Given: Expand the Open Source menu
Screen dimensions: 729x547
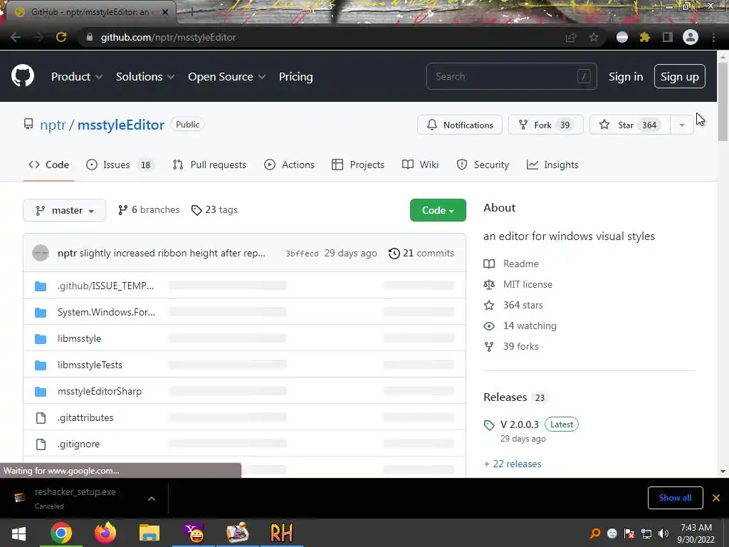Looking at the screenshot, I should click(x=227, y=77).
